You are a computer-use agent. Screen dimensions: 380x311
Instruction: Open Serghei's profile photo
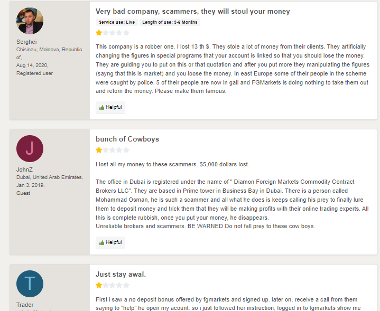30,21
